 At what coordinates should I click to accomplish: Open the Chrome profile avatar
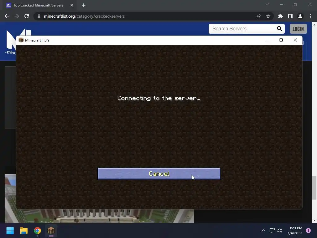[300, 16]
